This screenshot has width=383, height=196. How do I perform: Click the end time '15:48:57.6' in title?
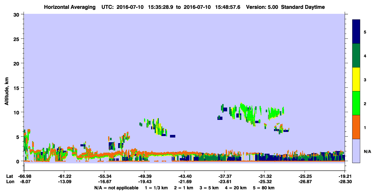(x=228, y=7)
